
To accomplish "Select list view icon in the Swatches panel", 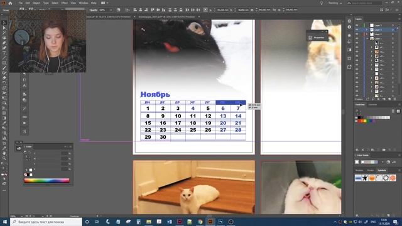I will [x=393, y=111].
